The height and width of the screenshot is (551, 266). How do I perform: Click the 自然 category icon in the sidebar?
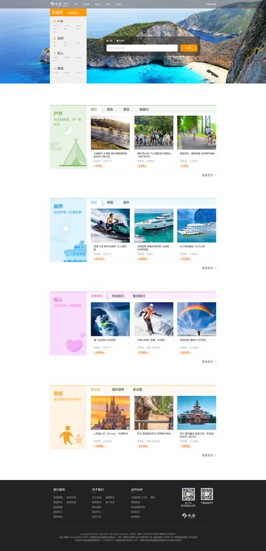(54, 38)
